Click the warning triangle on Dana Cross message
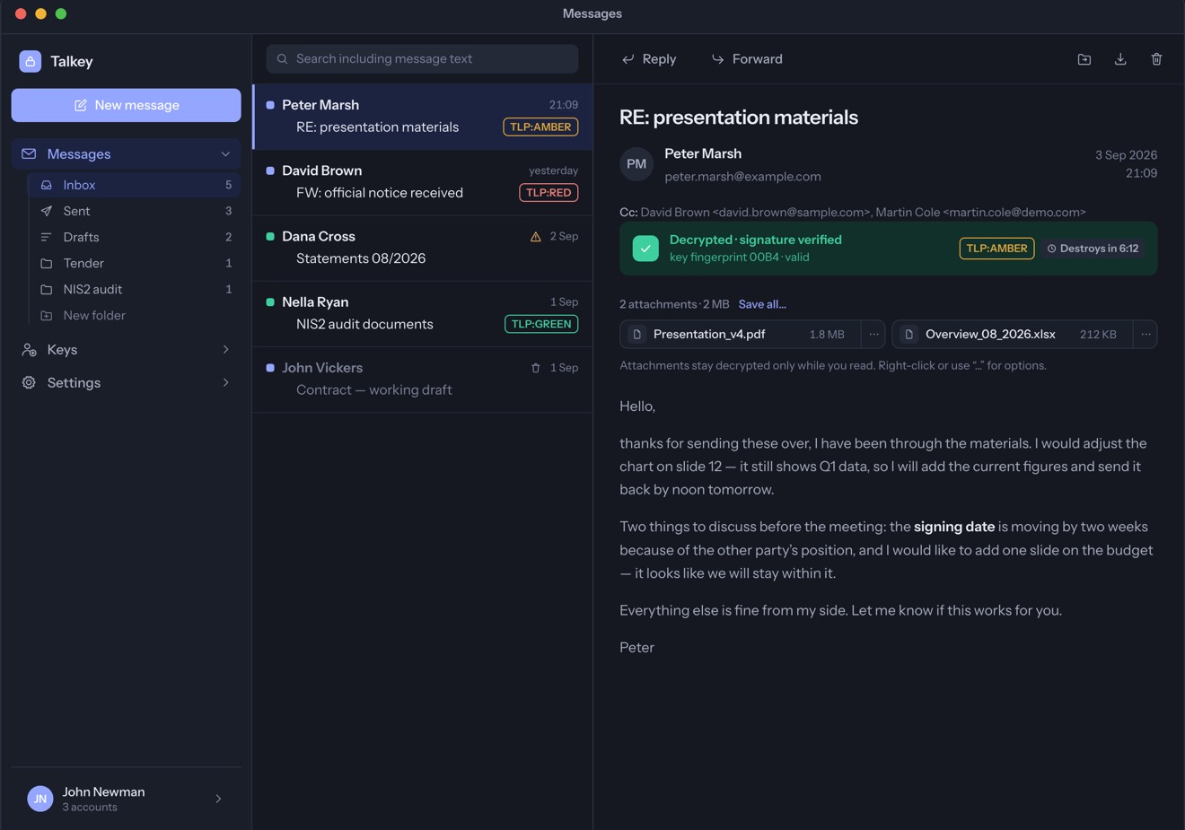Image resolution: width=1185 pixels, height=830 pixels. click(x=536, y=237)
